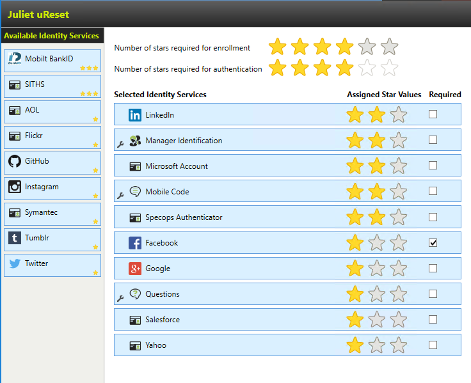
Task: Enable Required for Yahoo service
Action: tap(433, 345)
